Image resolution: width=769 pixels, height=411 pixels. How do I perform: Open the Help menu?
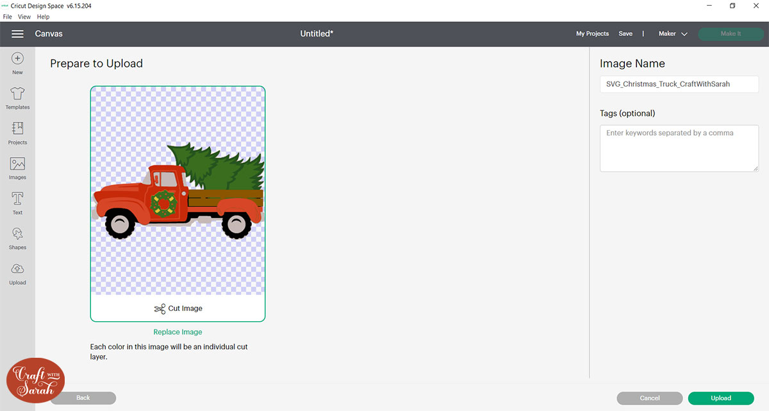click(43, 17)
